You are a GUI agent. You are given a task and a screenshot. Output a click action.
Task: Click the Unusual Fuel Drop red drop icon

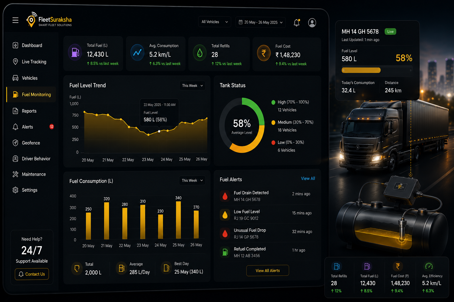[x=225, y=233]
